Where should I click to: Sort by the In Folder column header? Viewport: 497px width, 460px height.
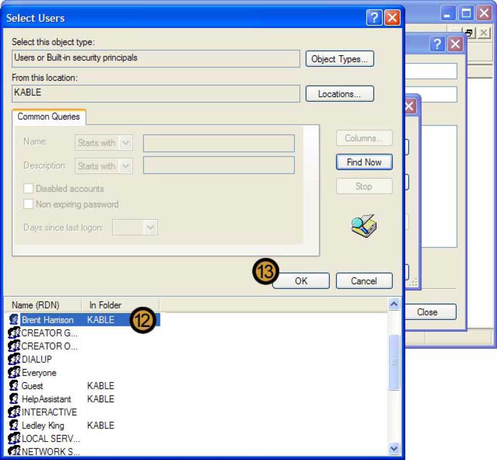click(120, 305)
